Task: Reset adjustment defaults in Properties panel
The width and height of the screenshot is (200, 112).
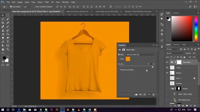Action: point(144,95)
